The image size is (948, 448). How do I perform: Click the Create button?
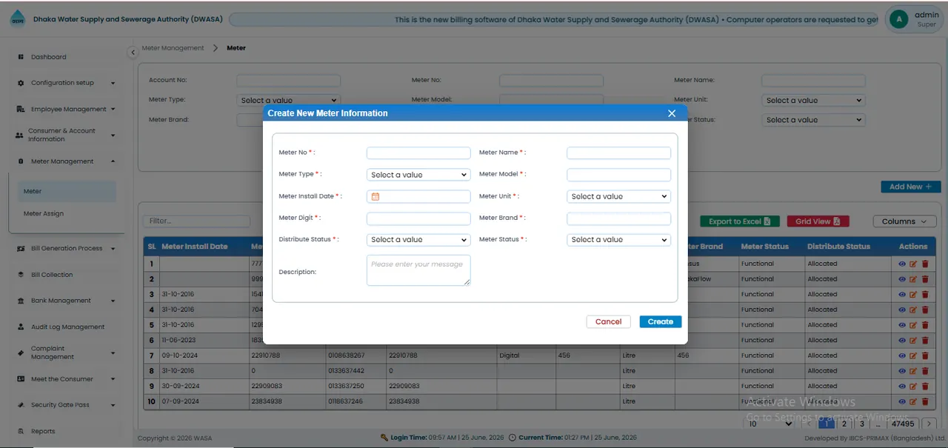click(661, 321)
